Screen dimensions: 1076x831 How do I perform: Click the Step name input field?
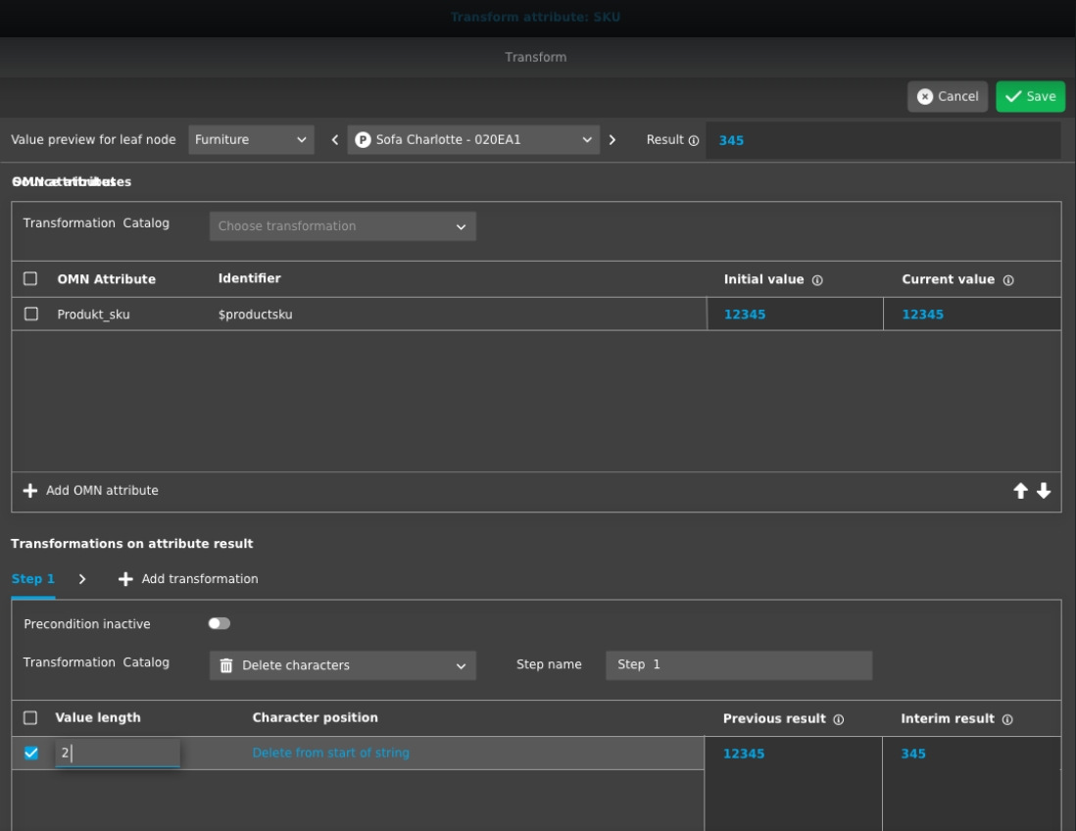pyautogui.click(x=738, y=664)
